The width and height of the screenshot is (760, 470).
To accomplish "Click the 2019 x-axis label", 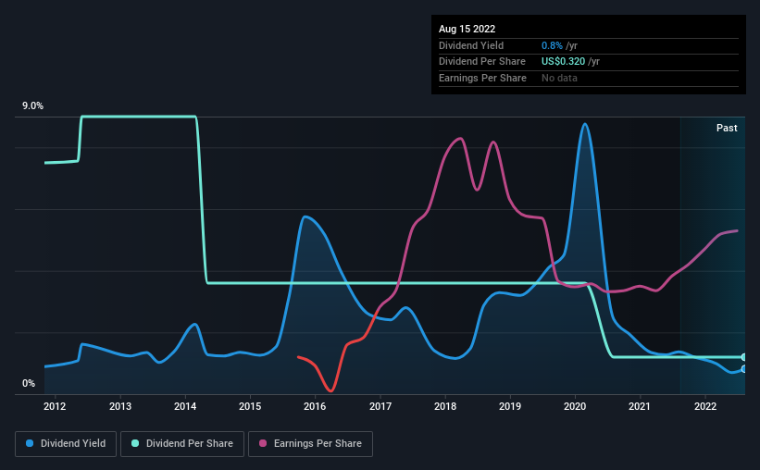I will tap(510, 406).
